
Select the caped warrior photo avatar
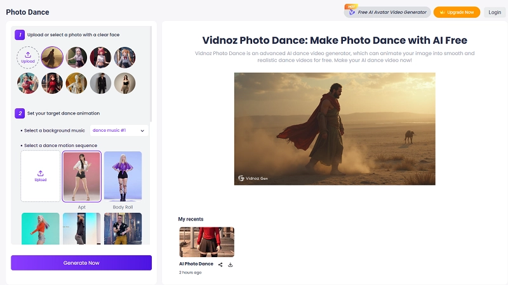52,57
